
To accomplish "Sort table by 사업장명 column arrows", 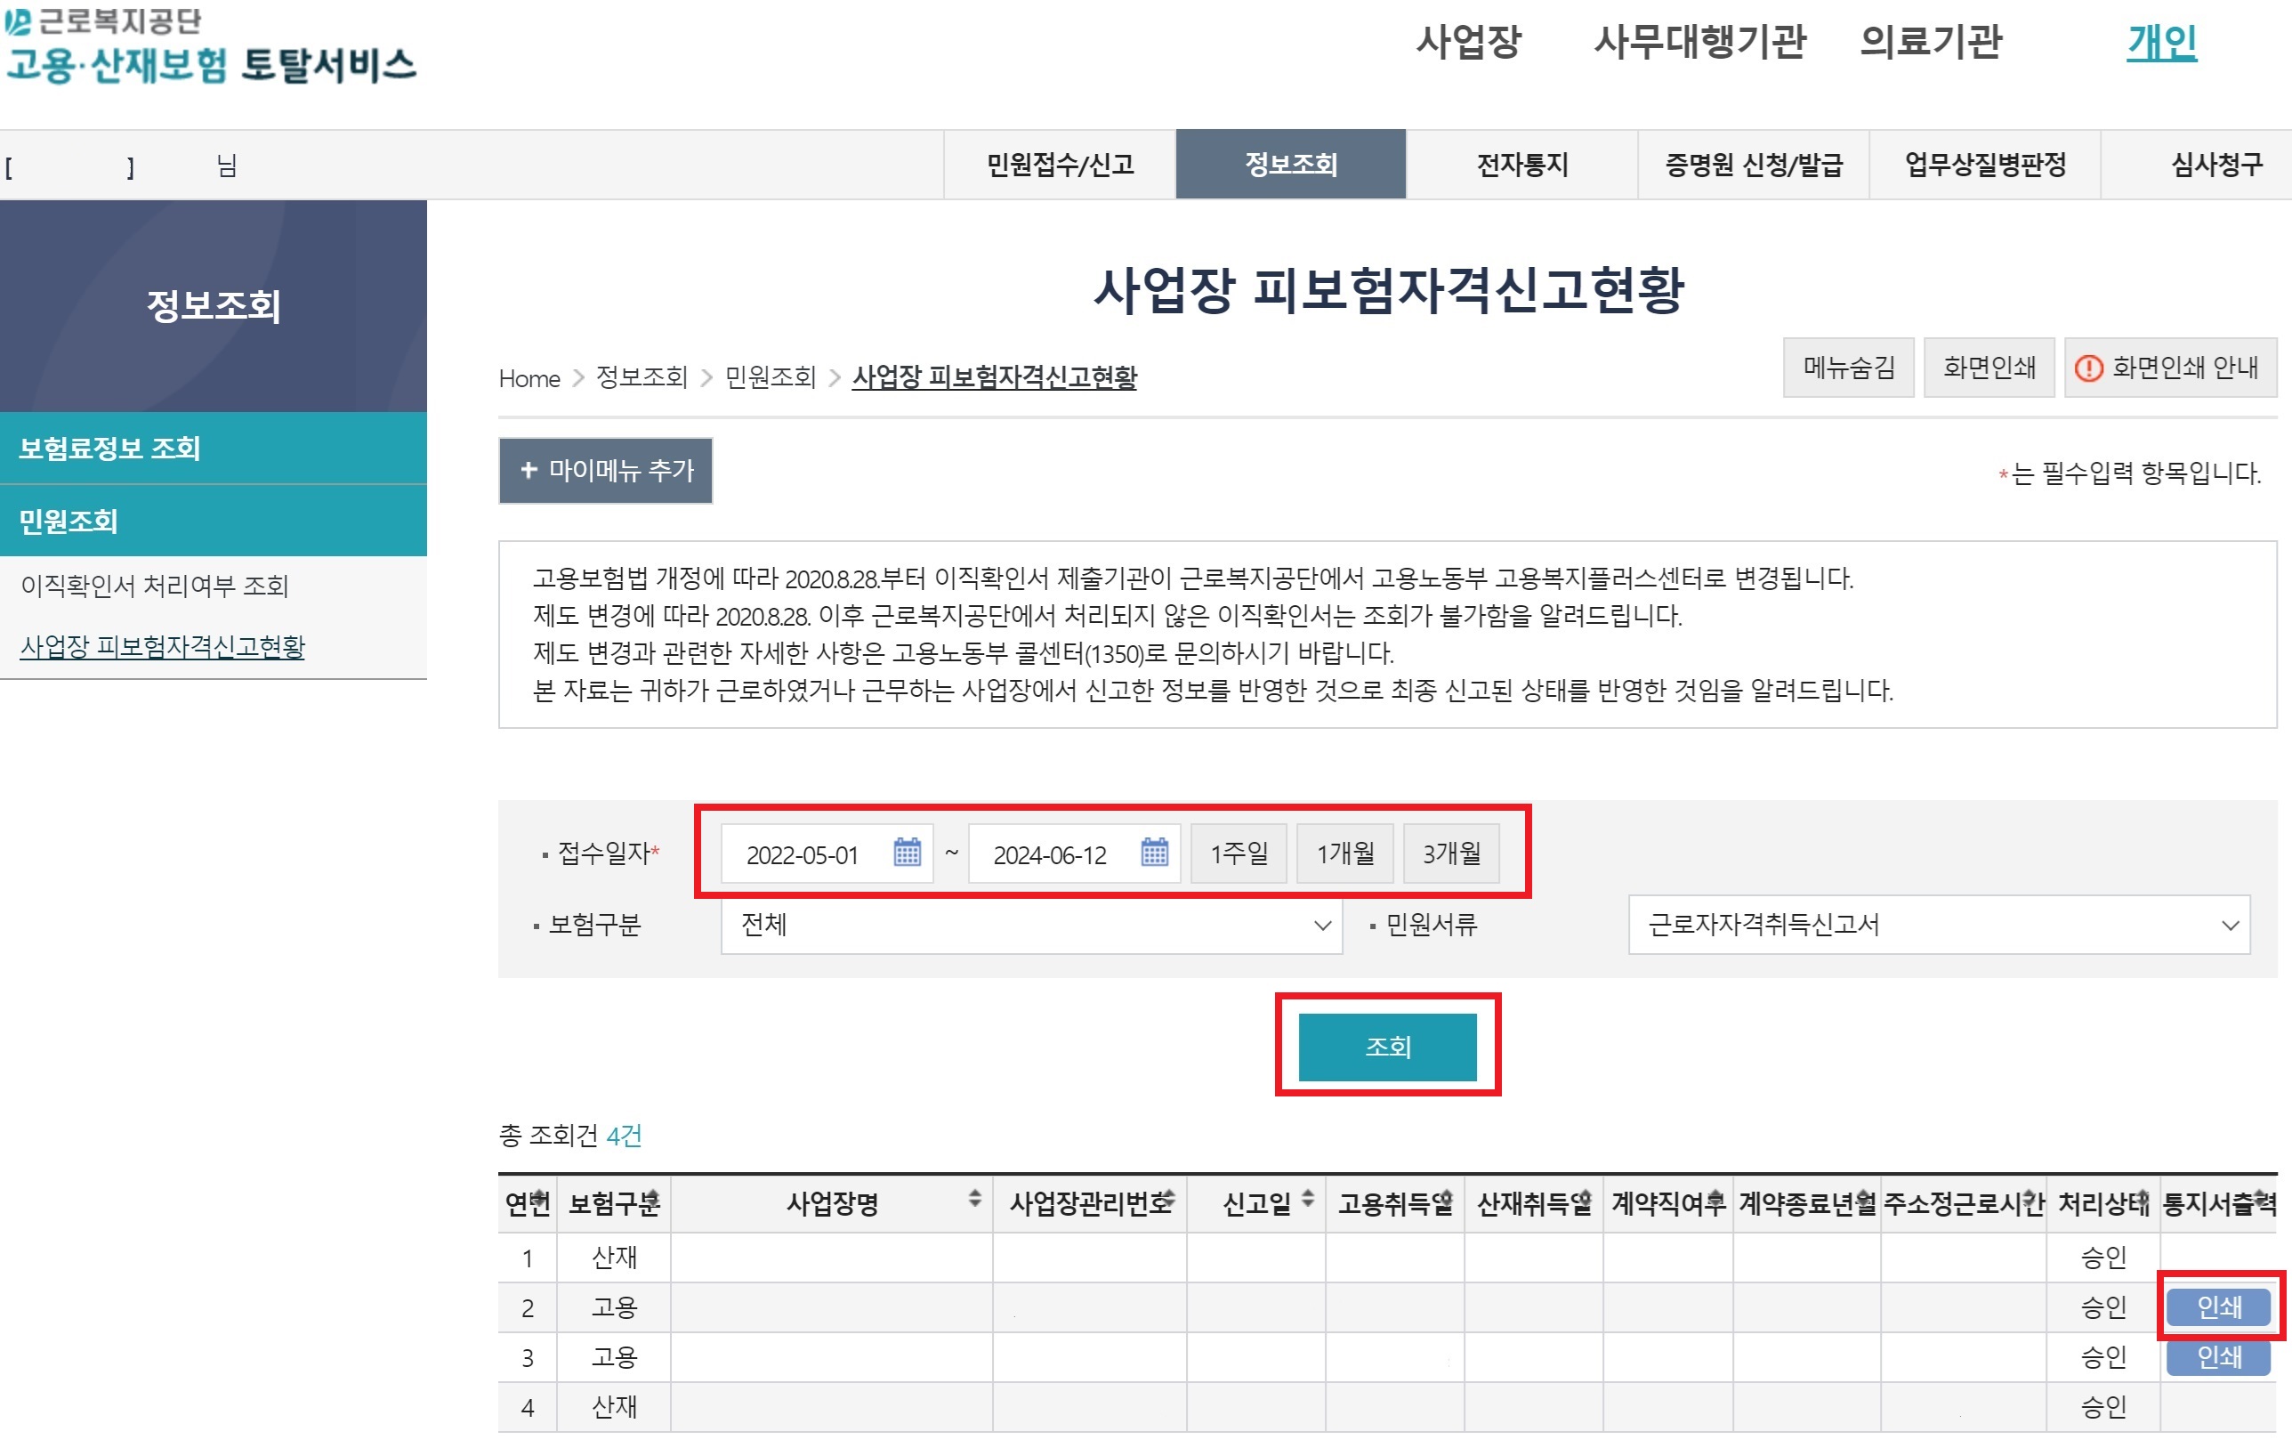I will tap(974, 1199).
